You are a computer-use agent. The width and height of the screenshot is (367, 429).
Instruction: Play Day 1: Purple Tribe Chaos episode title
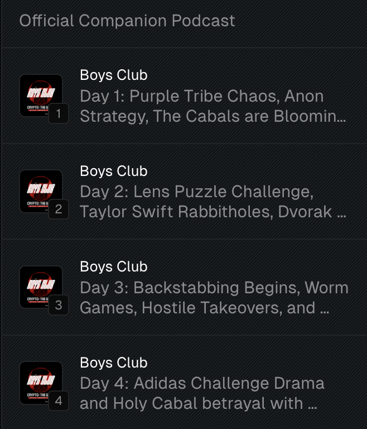pos(201,96)
